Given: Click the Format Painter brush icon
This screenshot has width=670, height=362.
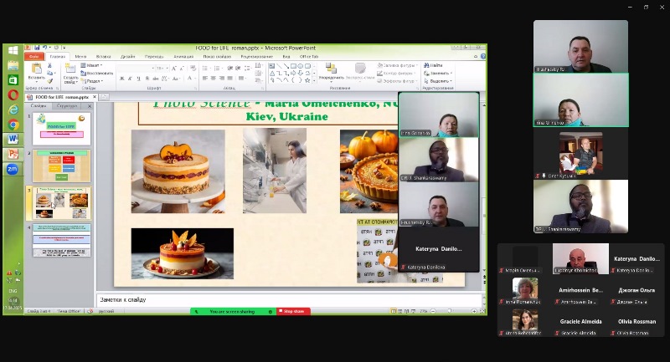Looking at the screenshot, I should [x=49, y=81].
